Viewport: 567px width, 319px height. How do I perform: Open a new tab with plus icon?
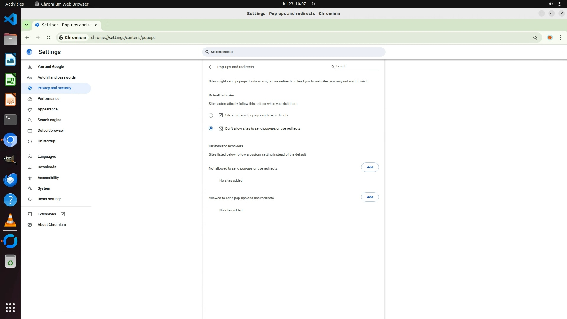(x=107, y=25)
